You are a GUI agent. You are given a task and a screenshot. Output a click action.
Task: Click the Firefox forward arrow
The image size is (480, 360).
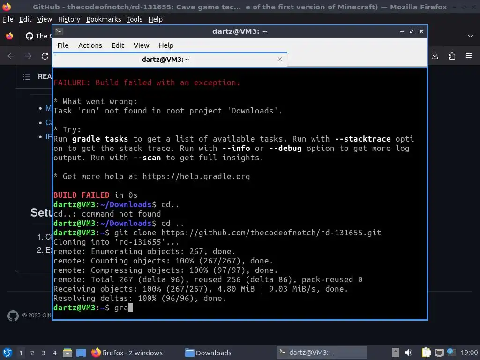click(28, 56)
